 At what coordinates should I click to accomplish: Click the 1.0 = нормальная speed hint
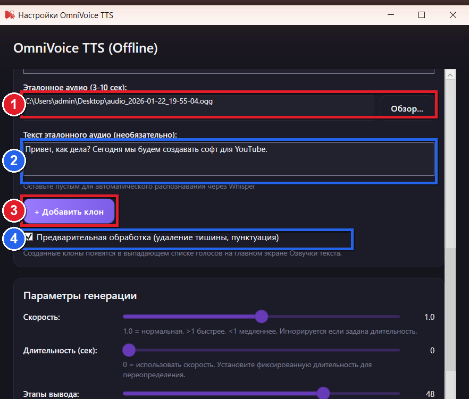click(270, 331)
